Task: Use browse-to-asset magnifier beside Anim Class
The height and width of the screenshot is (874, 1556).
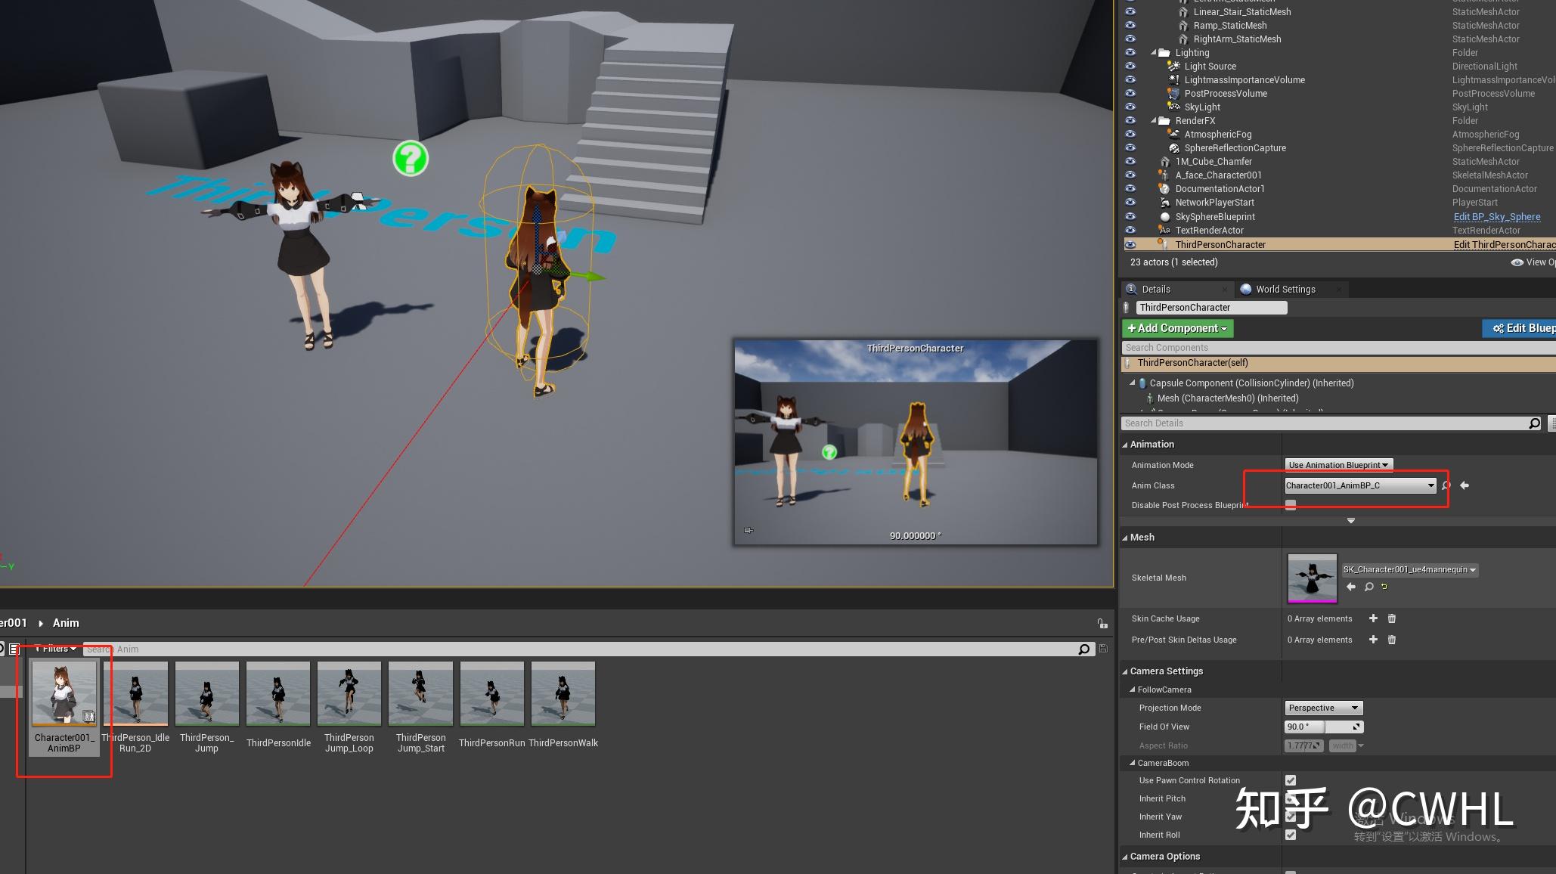Action: [x=1446, y=485]
